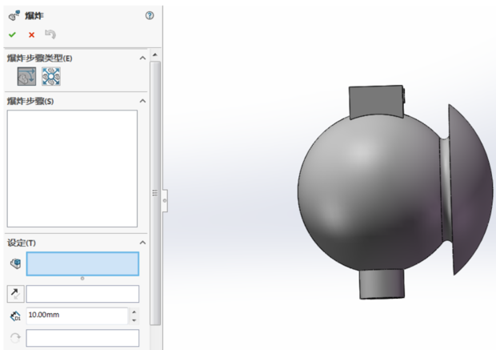Activate the component selection box
The image size is (496, 350).
tap(82, 264)
